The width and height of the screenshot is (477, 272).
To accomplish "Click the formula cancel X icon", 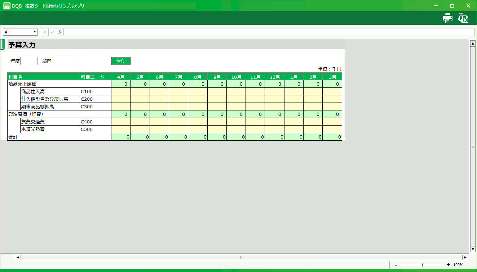I will point(45,32).
